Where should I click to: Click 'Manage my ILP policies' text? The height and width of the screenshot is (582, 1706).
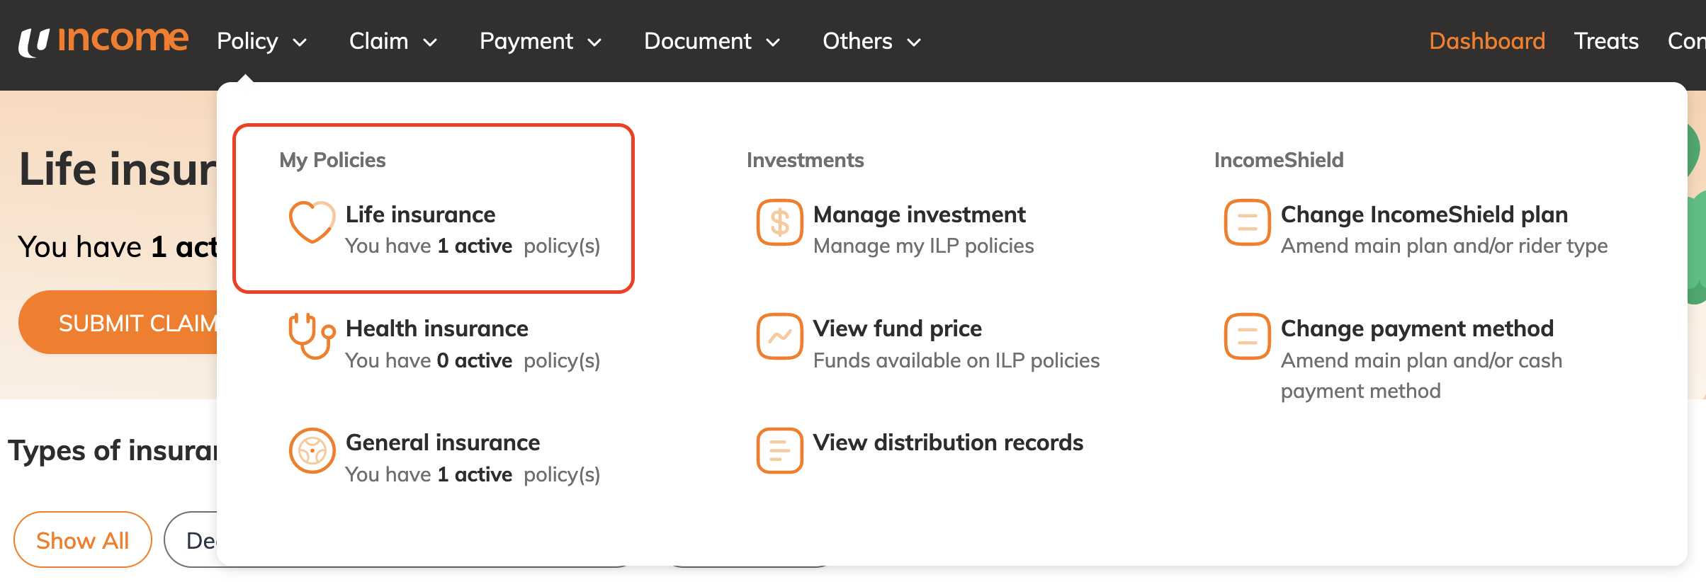[x=924, y=246]
